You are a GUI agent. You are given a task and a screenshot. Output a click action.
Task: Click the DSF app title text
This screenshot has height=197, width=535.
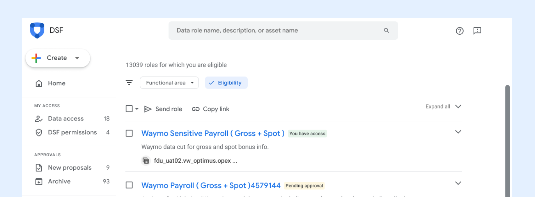coord(56,30)
